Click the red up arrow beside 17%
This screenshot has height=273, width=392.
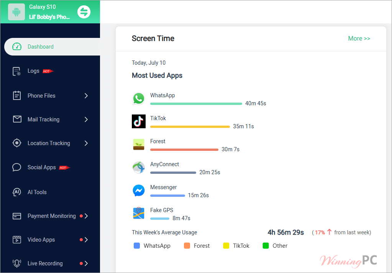pyautogui.click(x=329, y=232)
